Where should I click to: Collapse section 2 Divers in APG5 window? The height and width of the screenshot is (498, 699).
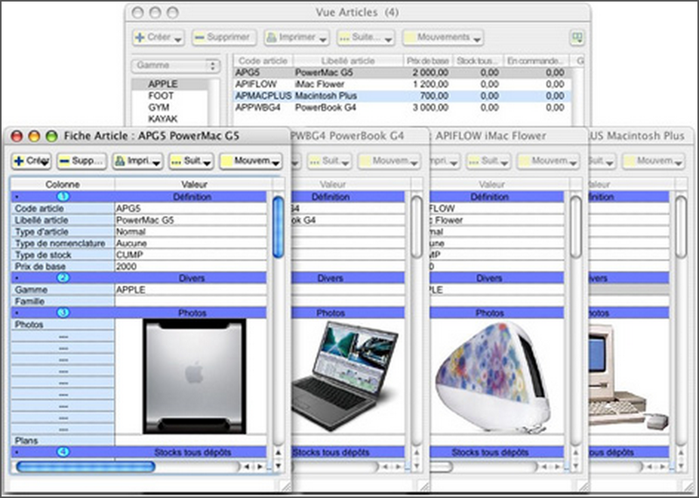(x=63, y=277)
